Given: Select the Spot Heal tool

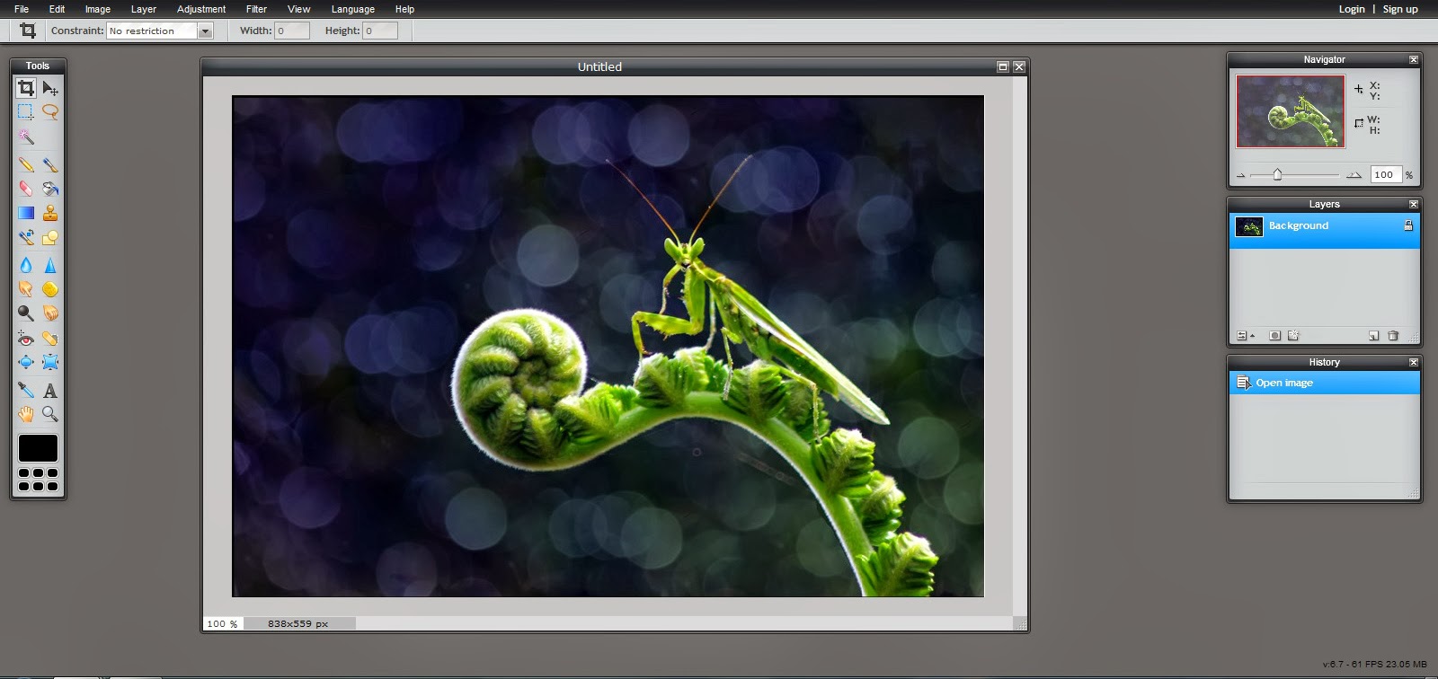Looking at the screenshot, I should pos(50,338).
